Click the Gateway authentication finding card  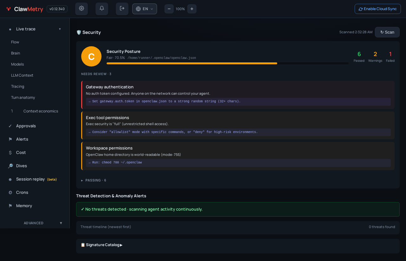tap(238, 95)
